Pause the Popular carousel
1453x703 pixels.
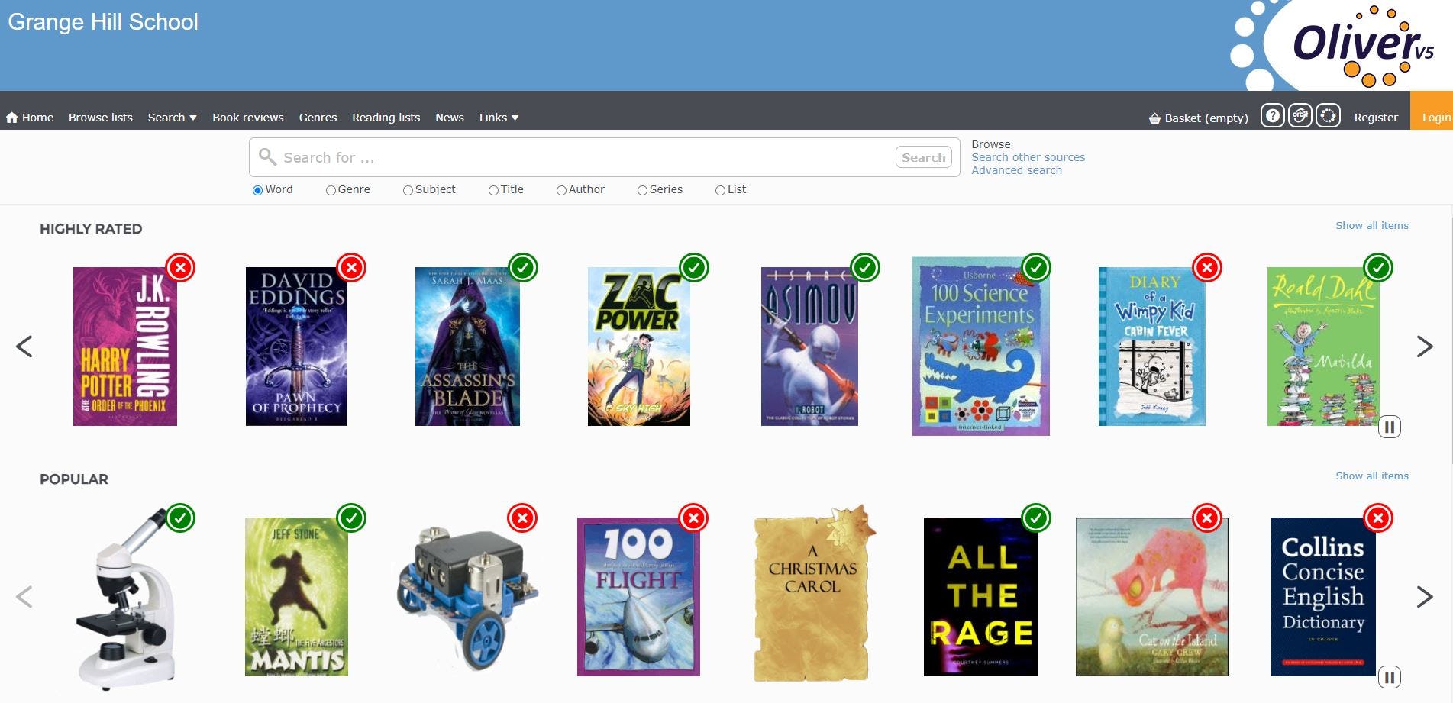(x=1390, y=677)
